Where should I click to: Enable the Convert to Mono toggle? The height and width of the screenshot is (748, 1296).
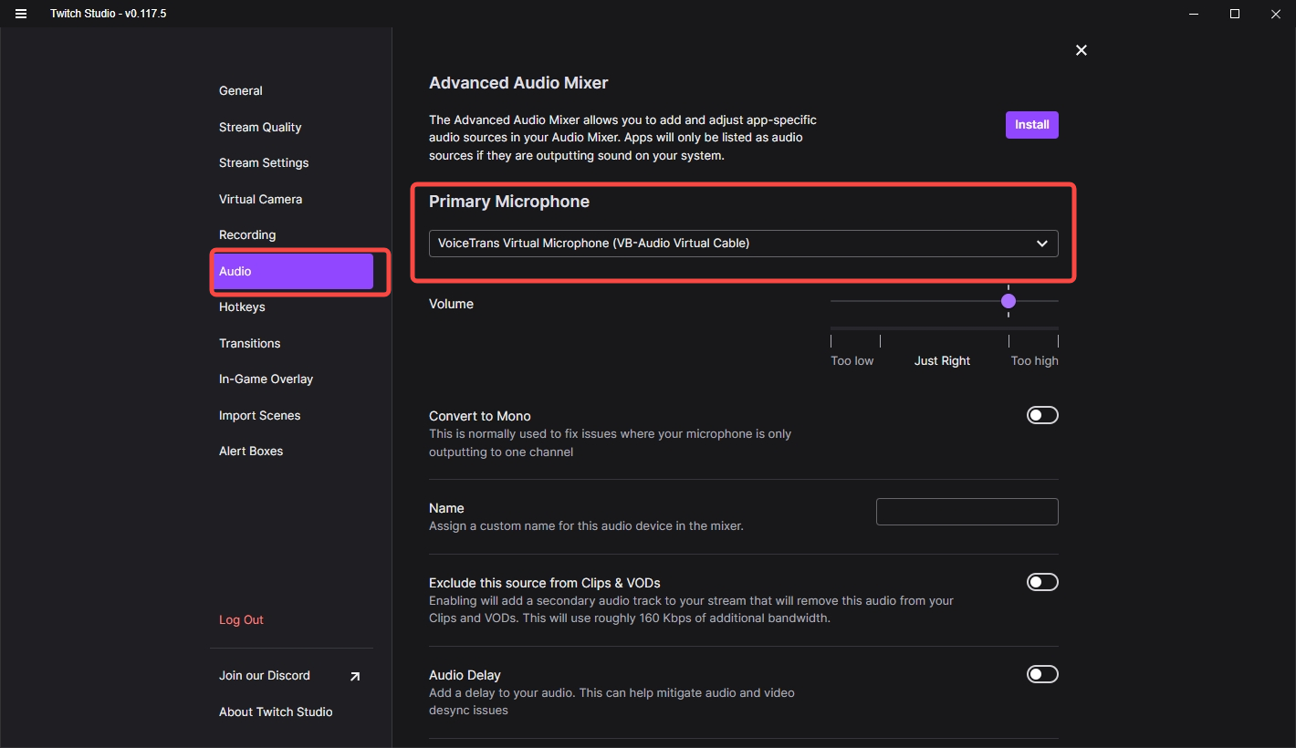pos(1042,415)
